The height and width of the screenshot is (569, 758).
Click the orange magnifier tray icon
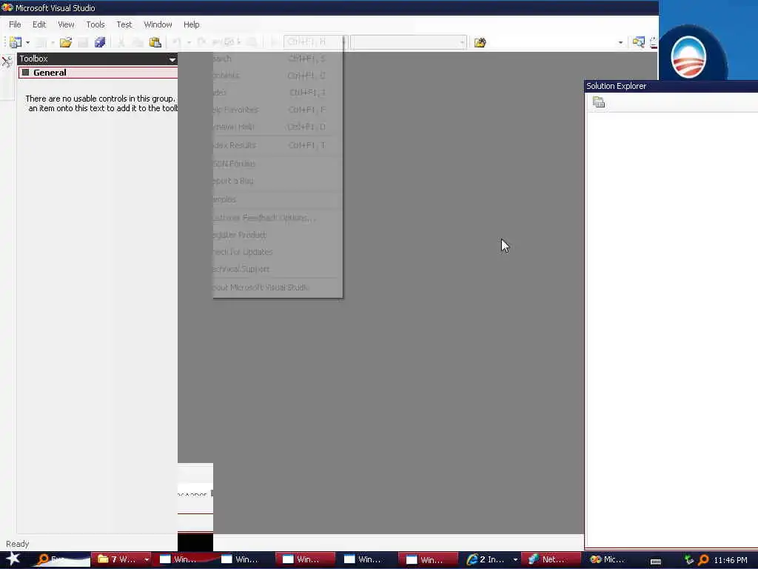click(x=703, y=560)
